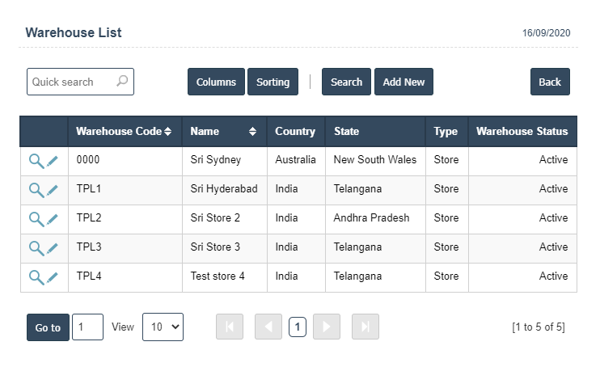
Task: Click the pencil edit icon for warehouse TPL1
Action: (53, 190)
